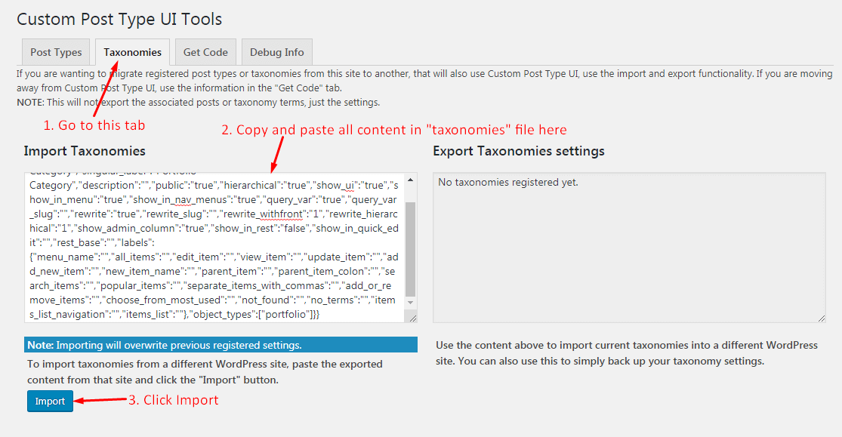Click the import text area scrollbar thumb

pos(410,249)
